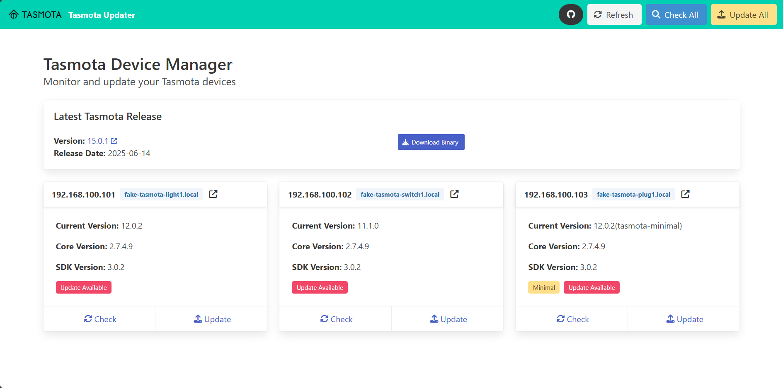Check the fake-tasmota-plug1 device
The height and width of the screenshot is (388, 783).
coord(572,319)
